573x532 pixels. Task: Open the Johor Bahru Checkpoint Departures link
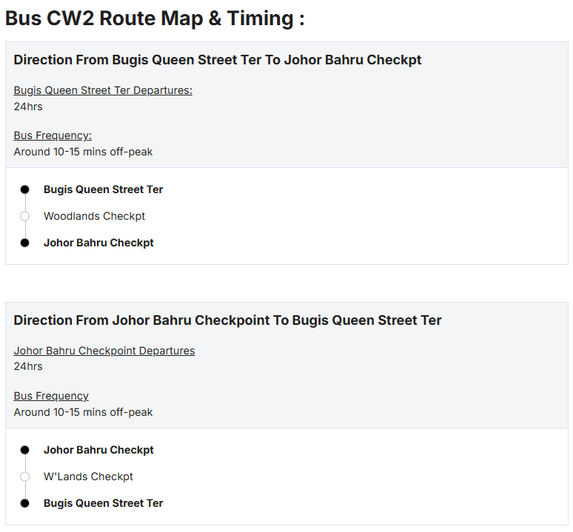click(104, 351)
